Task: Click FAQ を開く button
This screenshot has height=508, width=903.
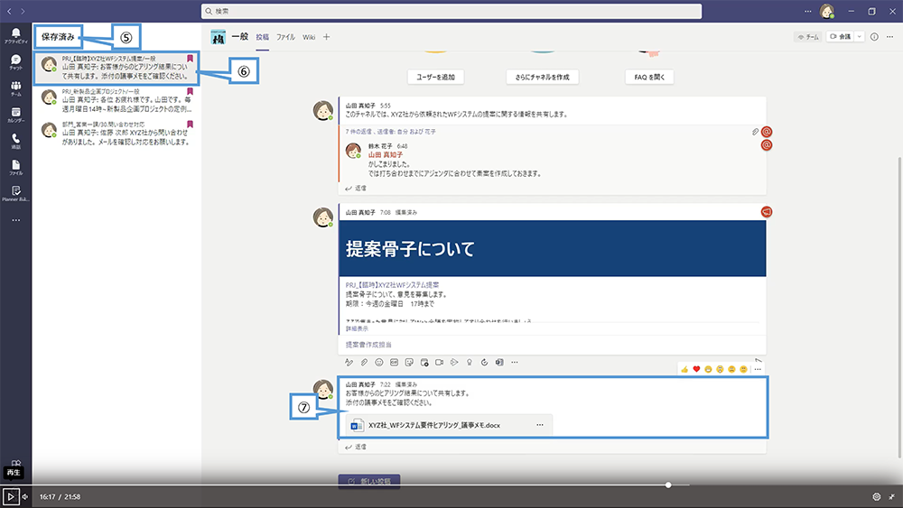Action: point(649,77)
